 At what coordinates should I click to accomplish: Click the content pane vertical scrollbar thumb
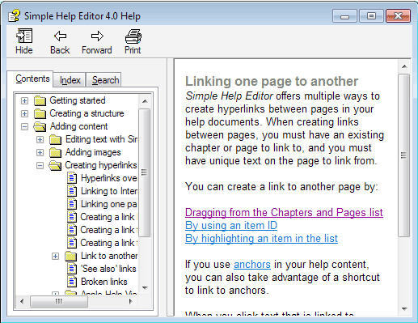point(403,155)
